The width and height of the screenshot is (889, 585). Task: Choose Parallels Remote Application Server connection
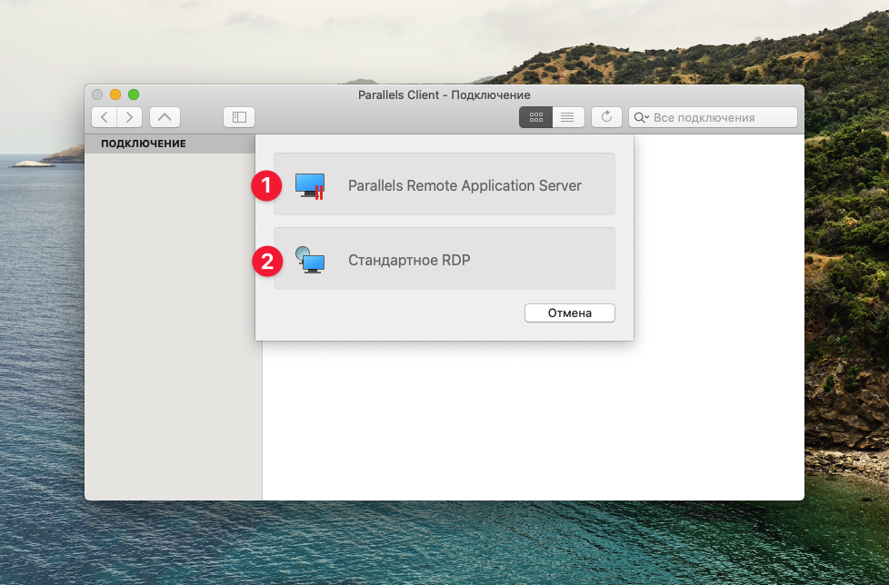(x=464, y=185)
